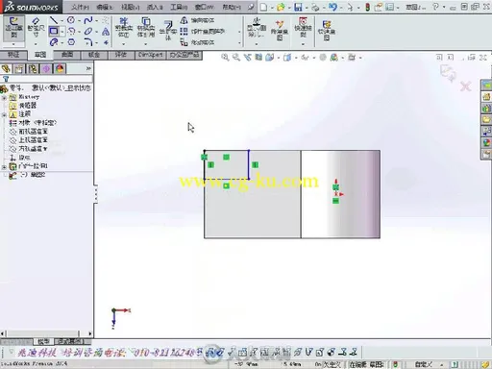The image size is (492, 369).
Task: Select the Polygon sketch tool
Action: tap(71, 42)
